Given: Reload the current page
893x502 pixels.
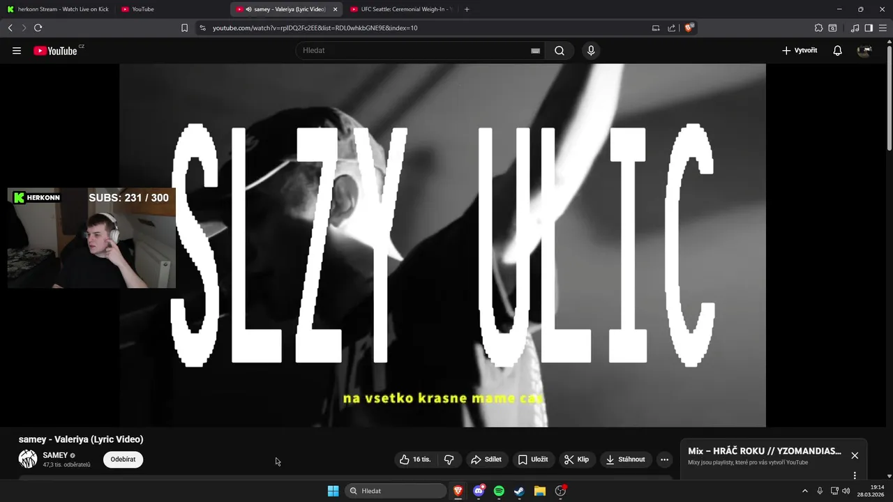Looking at the screenshot, I should [x=38, y=28].
